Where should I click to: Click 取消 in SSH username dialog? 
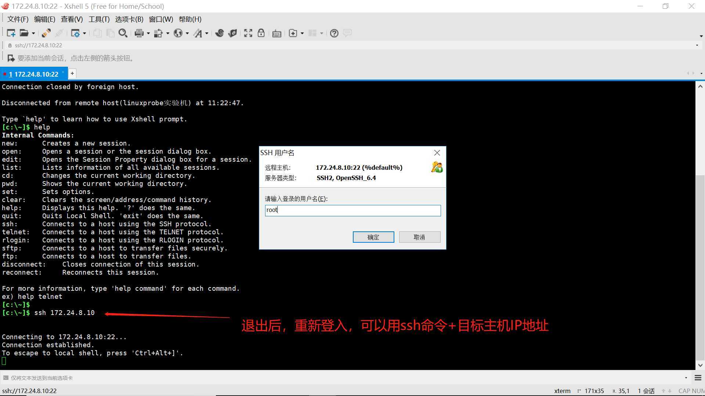420,237
